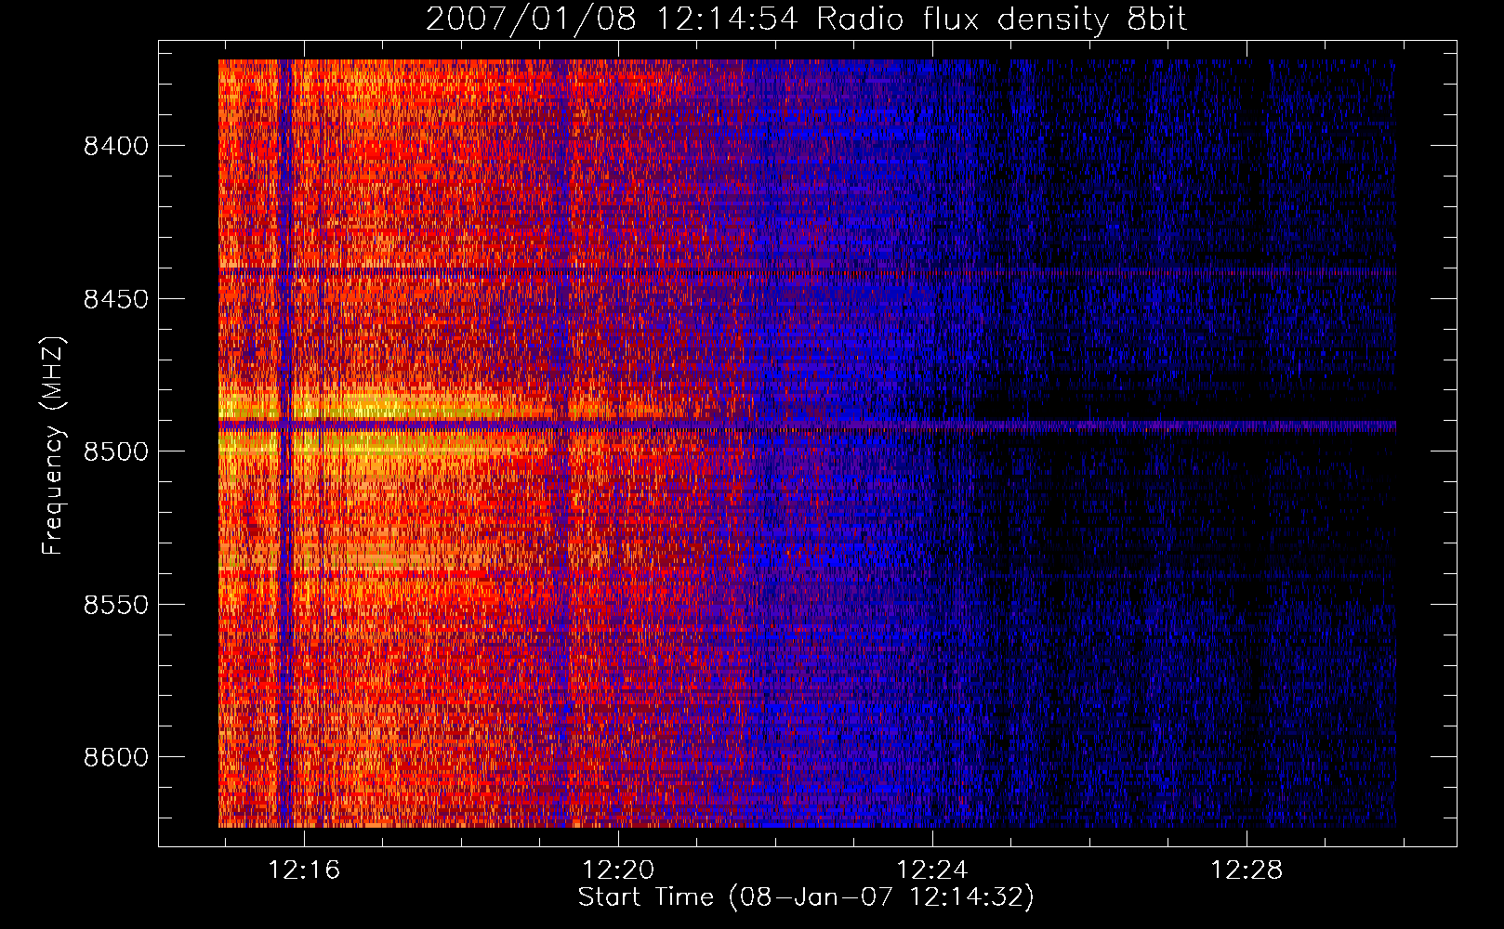Viewport: 1504px width, 929px height.
Task: Select the 8600 frequency axis label
Action: pos(116,757)
